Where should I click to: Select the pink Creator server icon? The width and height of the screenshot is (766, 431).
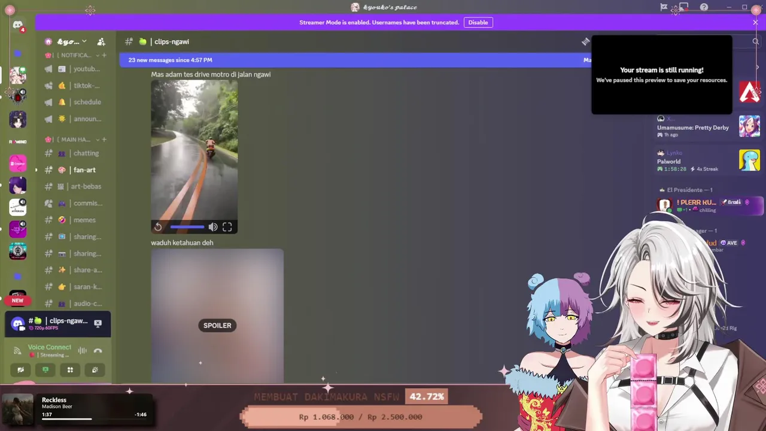17,163
